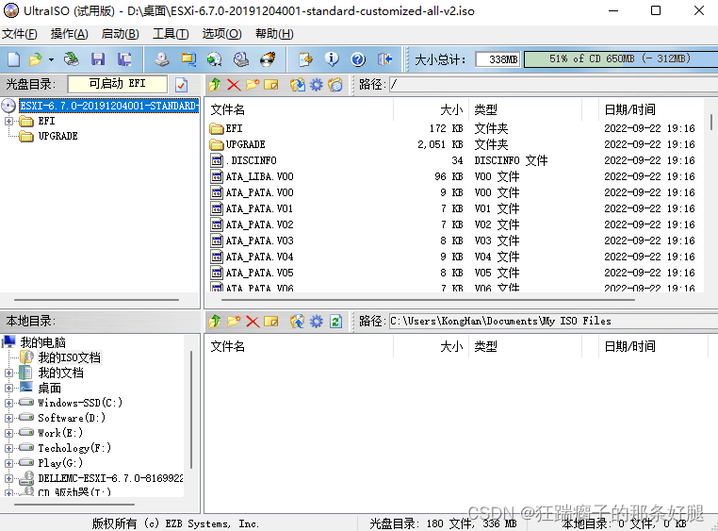The image size is (718, 531).
Task: Click the bootable EFI field
Action: [117, 84]
